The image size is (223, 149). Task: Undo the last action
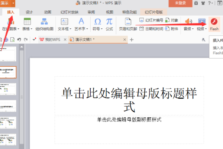pyautogui.click(x=19, y=39)
